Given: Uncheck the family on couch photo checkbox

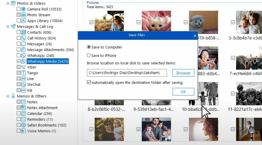Looking at the screenshot, I should click(138, 129).
